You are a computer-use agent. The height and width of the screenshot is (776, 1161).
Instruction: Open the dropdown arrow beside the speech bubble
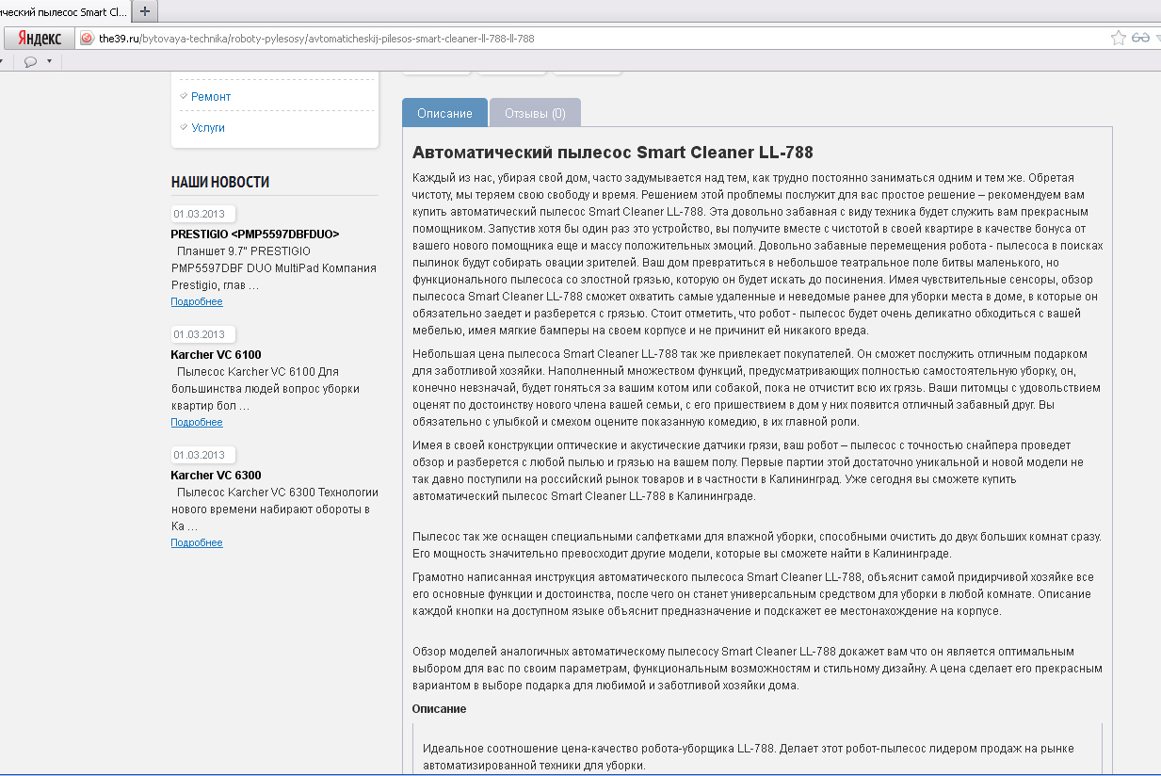point(49,62)
